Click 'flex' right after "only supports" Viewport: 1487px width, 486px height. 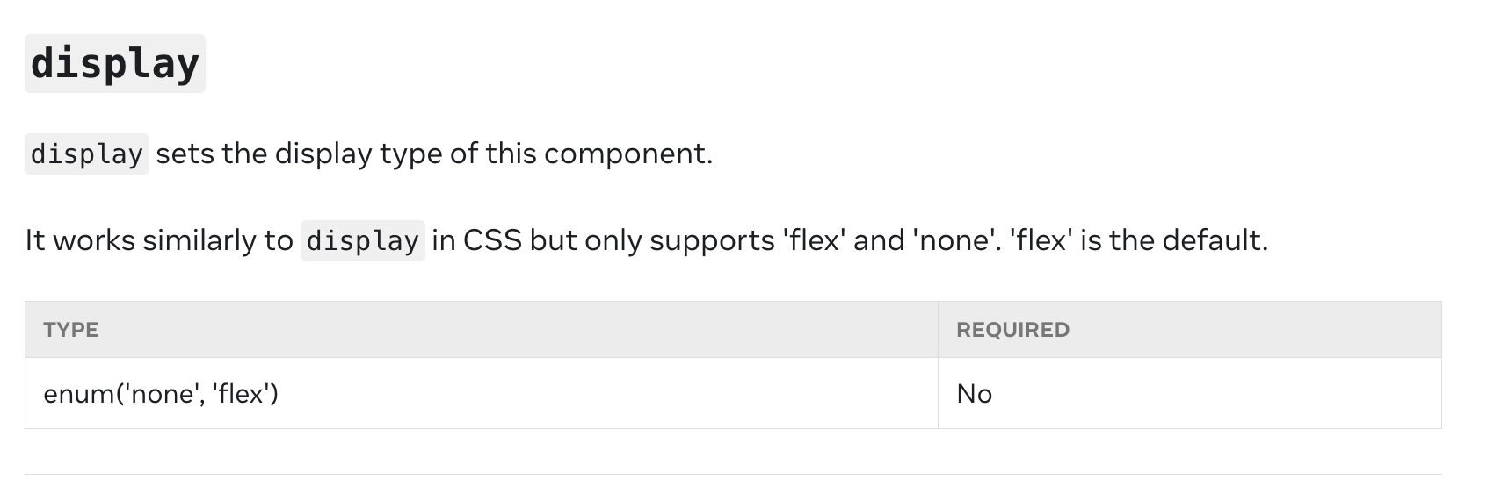[x=814, y=240]
